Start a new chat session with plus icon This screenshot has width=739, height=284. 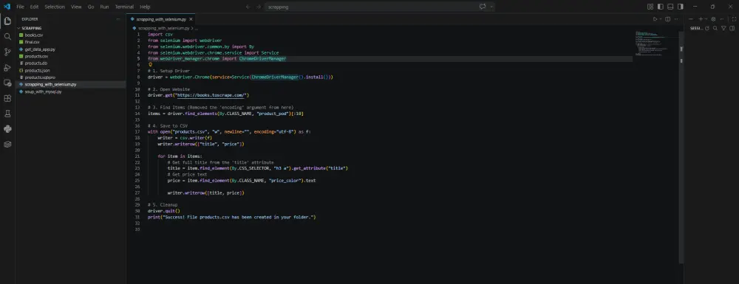point(701,19)
